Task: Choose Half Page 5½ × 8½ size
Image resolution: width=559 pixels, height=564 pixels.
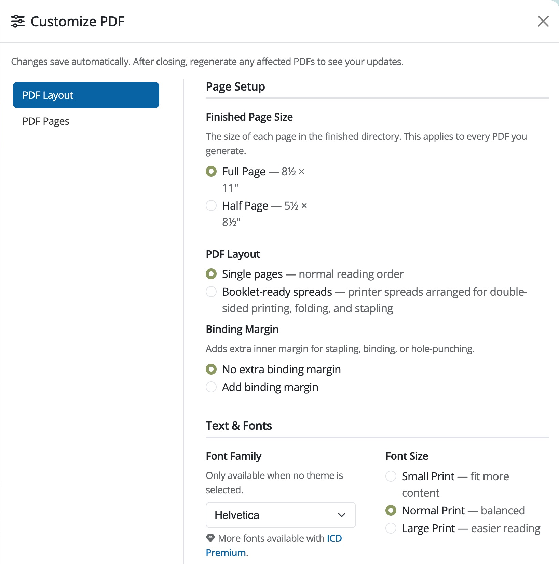Action: coord(211,205)
